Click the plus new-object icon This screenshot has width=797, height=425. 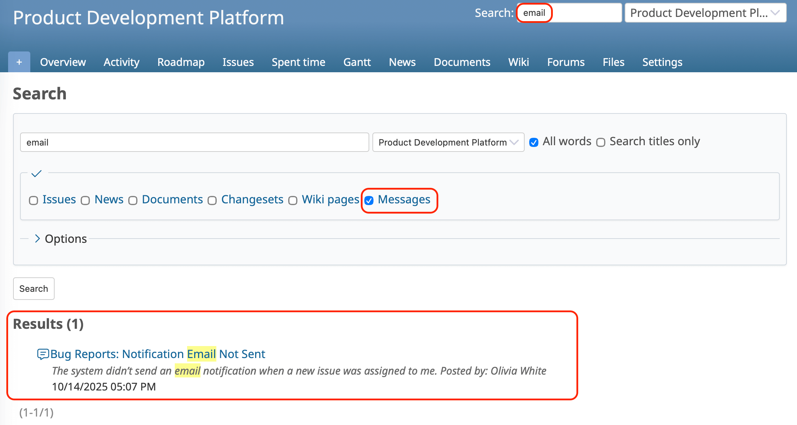point(19,62)
